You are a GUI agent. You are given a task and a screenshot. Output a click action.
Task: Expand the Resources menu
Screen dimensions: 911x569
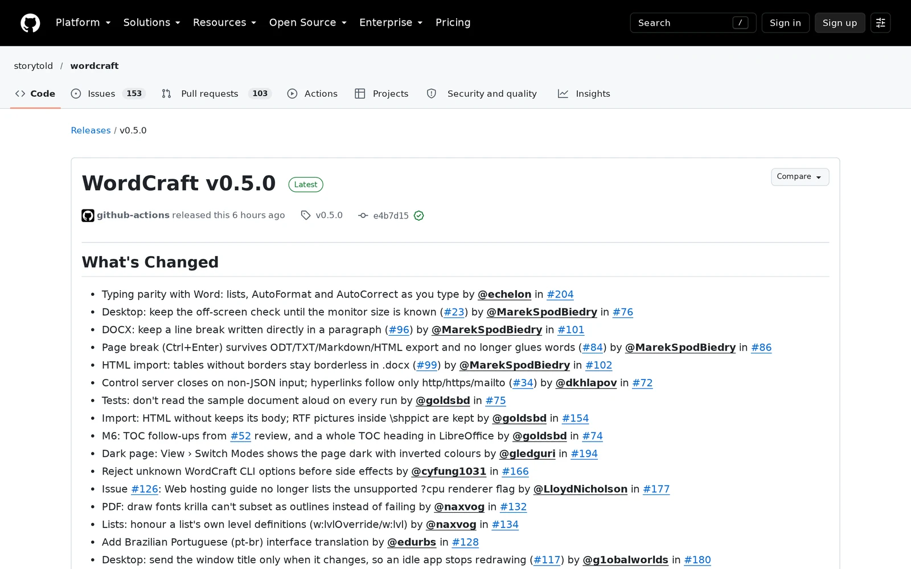225,23
